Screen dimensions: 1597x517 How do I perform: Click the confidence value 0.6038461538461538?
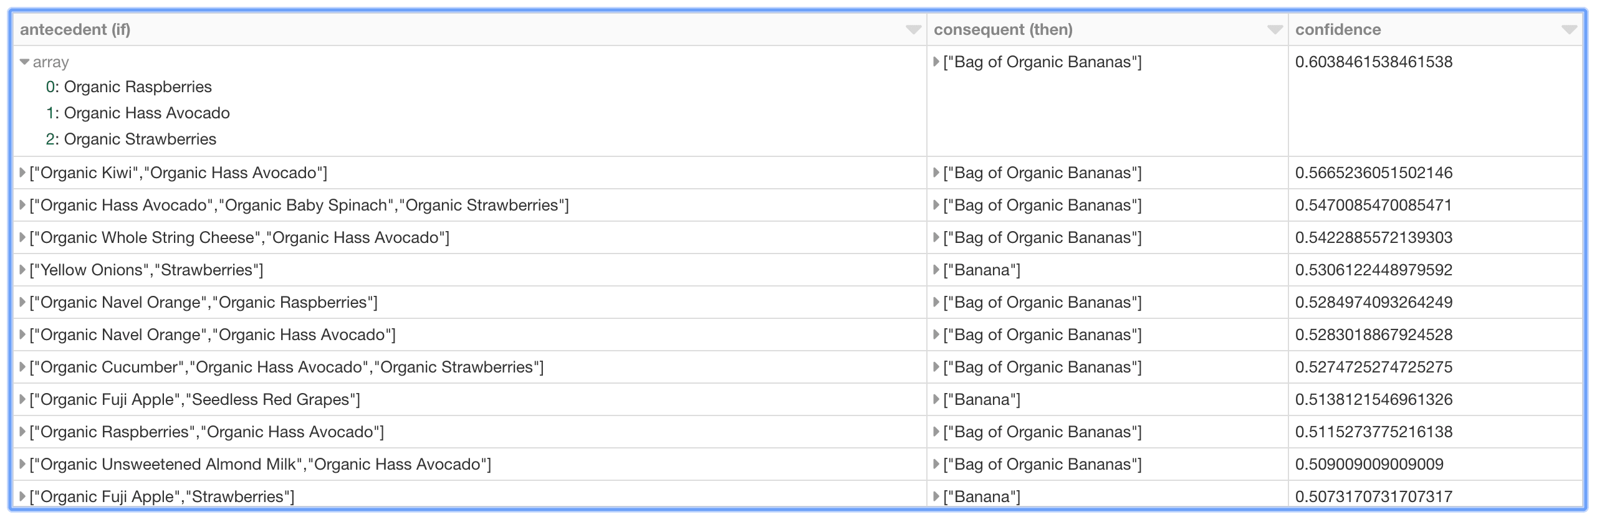(1373, 62)
